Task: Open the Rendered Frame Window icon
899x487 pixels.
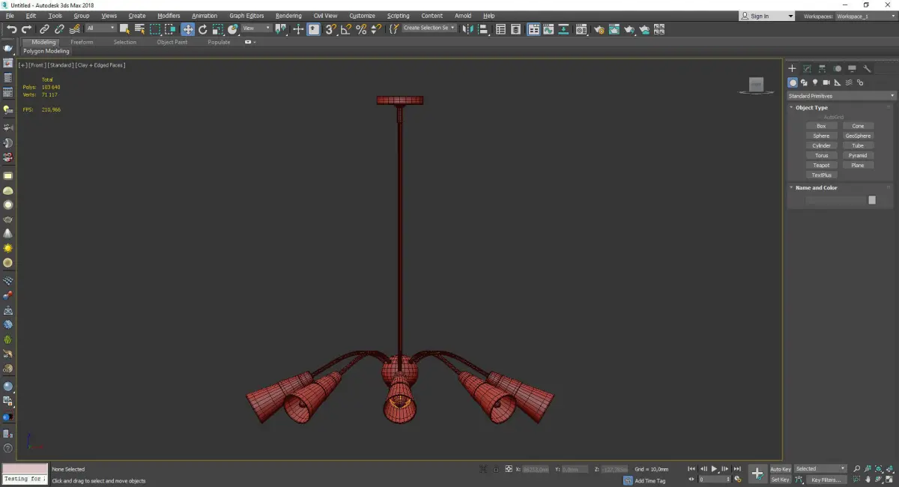Action: (614, 29)
